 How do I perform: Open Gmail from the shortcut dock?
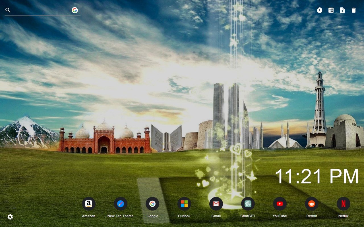click(x=216, y=203)
